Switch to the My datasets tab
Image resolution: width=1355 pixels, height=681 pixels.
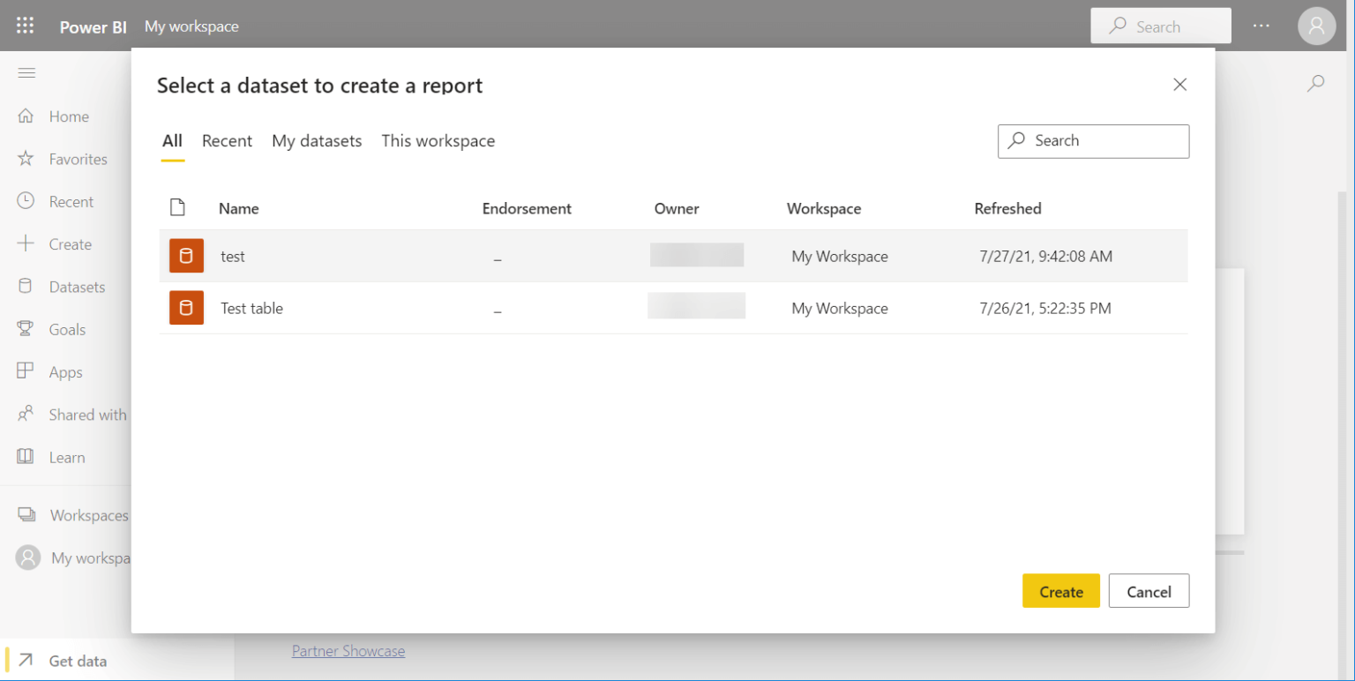tap(317, 141)
